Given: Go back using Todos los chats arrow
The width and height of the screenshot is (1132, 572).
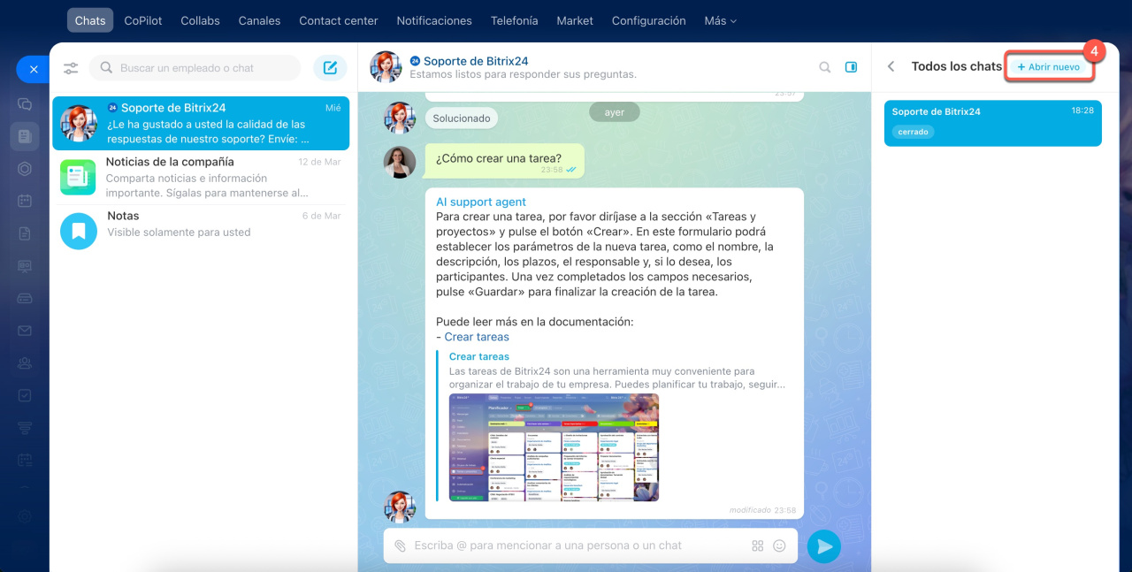Looking at the screenshot, I should coord(891,67).
